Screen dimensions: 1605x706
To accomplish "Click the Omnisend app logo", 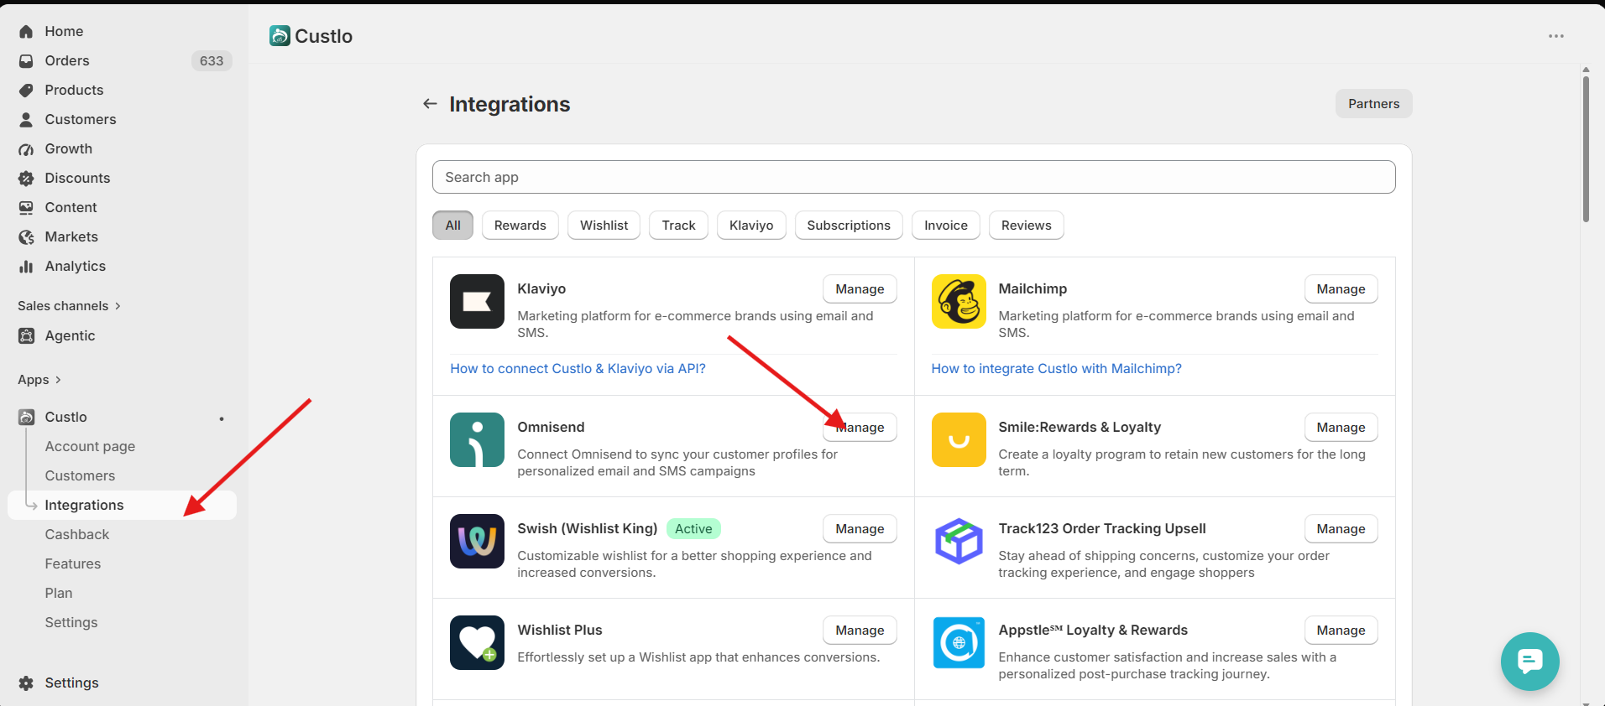I will click(x=477, y=439).
